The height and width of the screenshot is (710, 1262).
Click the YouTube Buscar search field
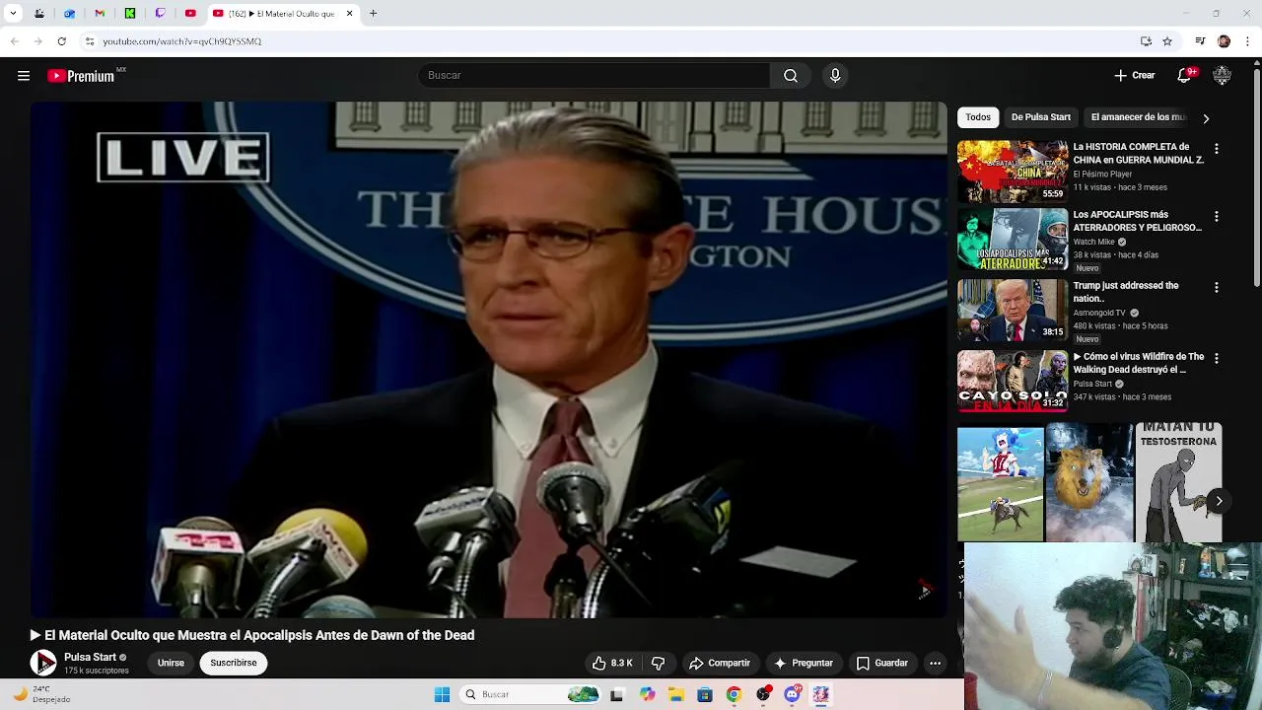pyautogui.click(x=595, y=76)
